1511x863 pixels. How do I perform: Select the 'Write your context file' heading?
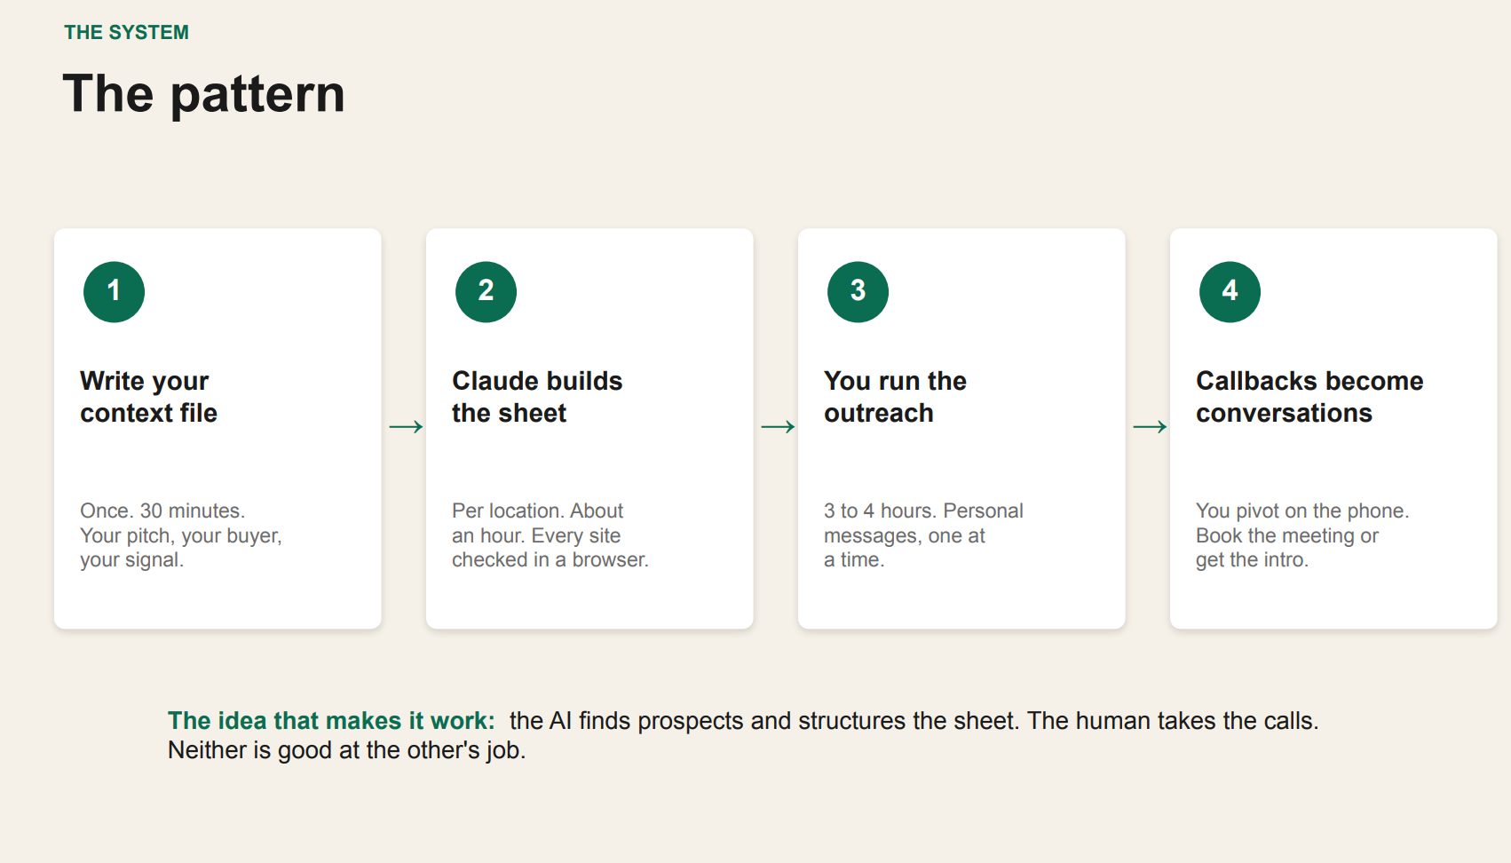tap(148, 397)
